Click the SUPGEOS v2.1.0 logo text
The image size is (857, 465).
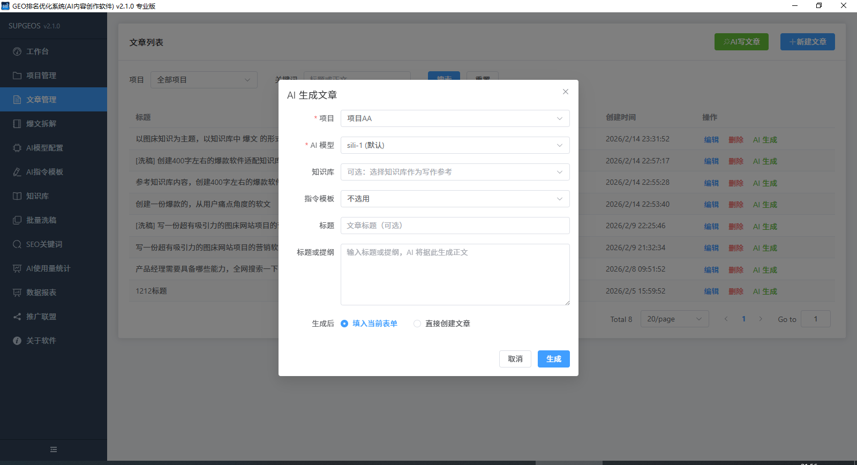tap(34, 26)
